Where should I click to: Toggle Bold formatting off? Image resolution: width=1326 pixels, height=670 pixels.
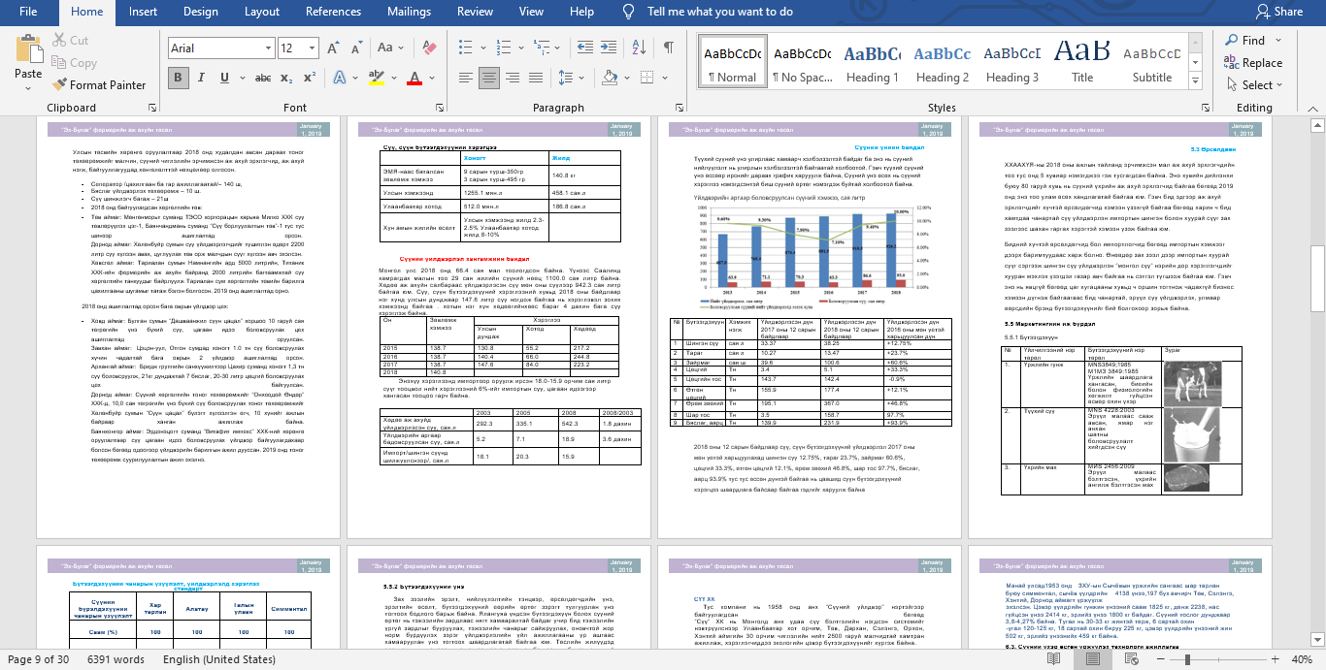click(x=178, y=78)
